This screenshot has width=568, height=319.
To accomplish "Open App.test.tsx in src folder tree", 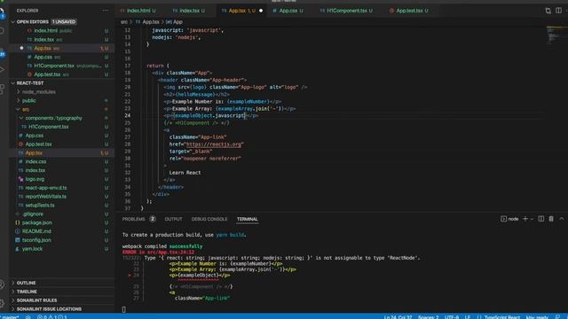I will coord(38,144).
